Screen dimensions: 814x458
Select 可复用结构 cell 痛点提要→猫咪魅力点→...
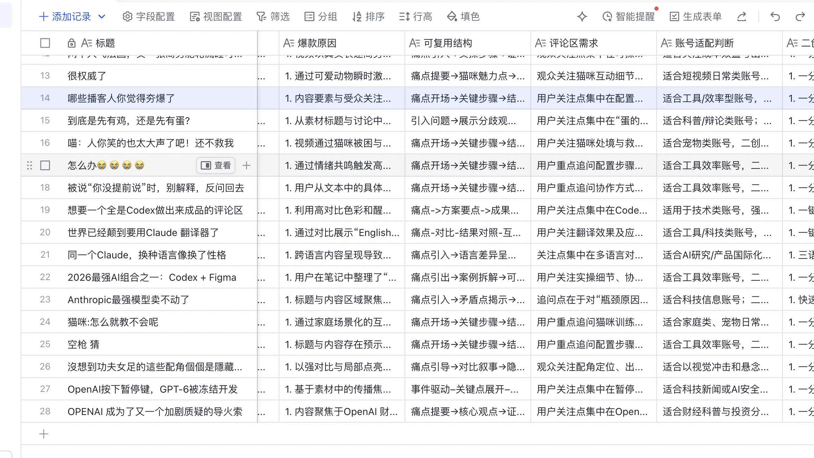coord(467,76)
